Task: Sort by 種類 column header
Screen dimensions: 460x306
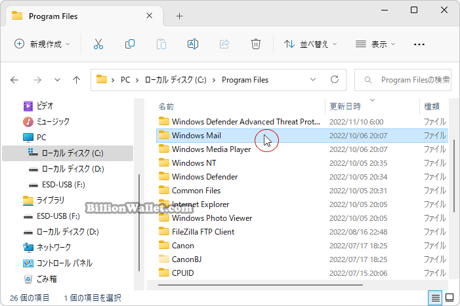Action: (x=432, y=107)
